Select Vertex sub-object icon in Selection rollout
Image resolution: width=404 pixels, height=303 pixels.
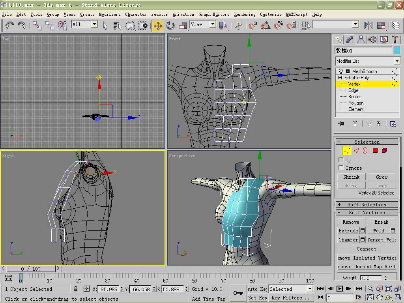(x=346, y=150)
